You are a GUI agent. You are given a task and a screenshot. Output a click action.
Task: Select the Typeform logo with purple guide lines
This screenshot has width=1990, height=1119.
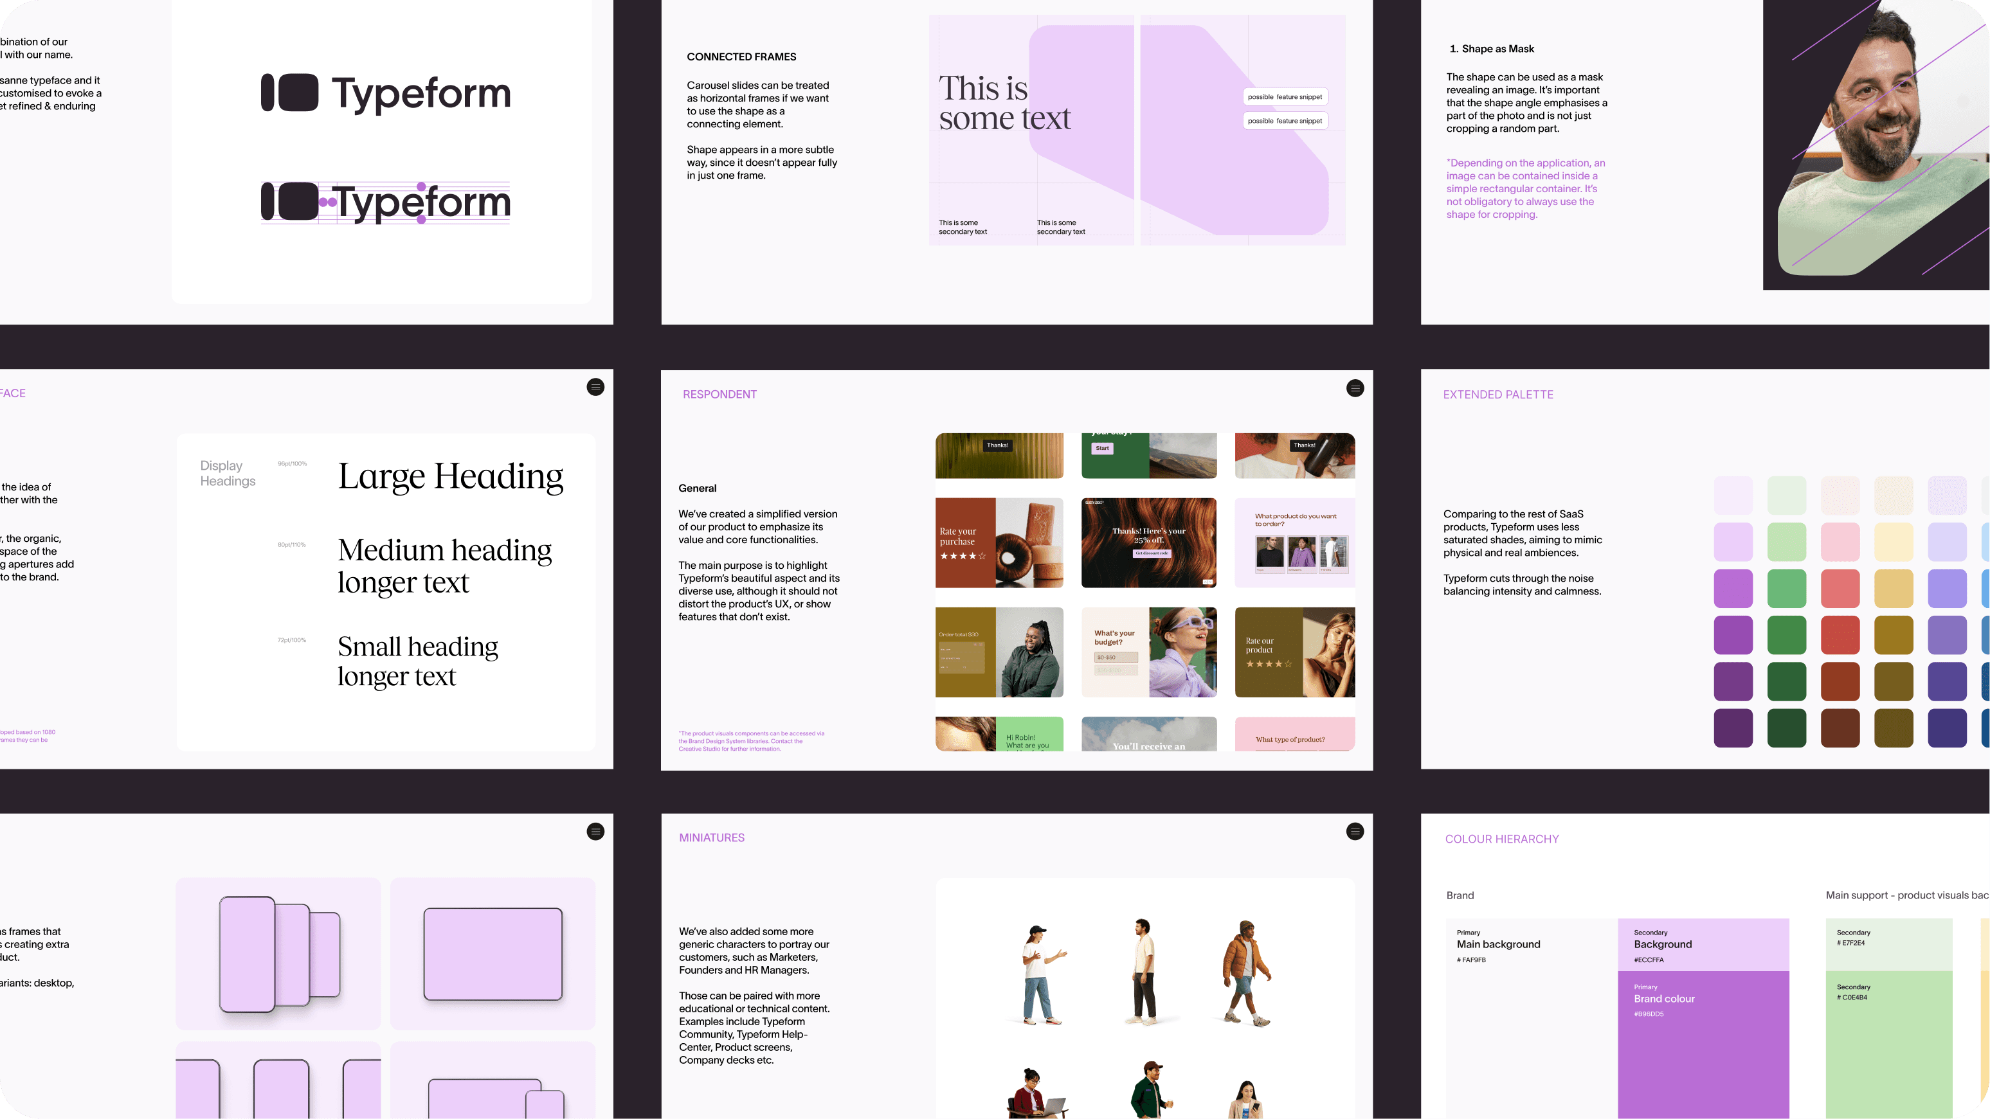click(x=386, y=202)
